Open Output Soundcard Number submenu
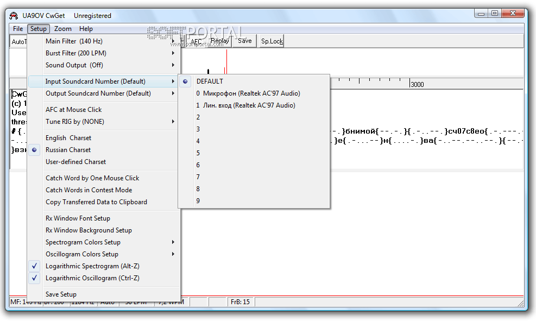 click(104, 93)
